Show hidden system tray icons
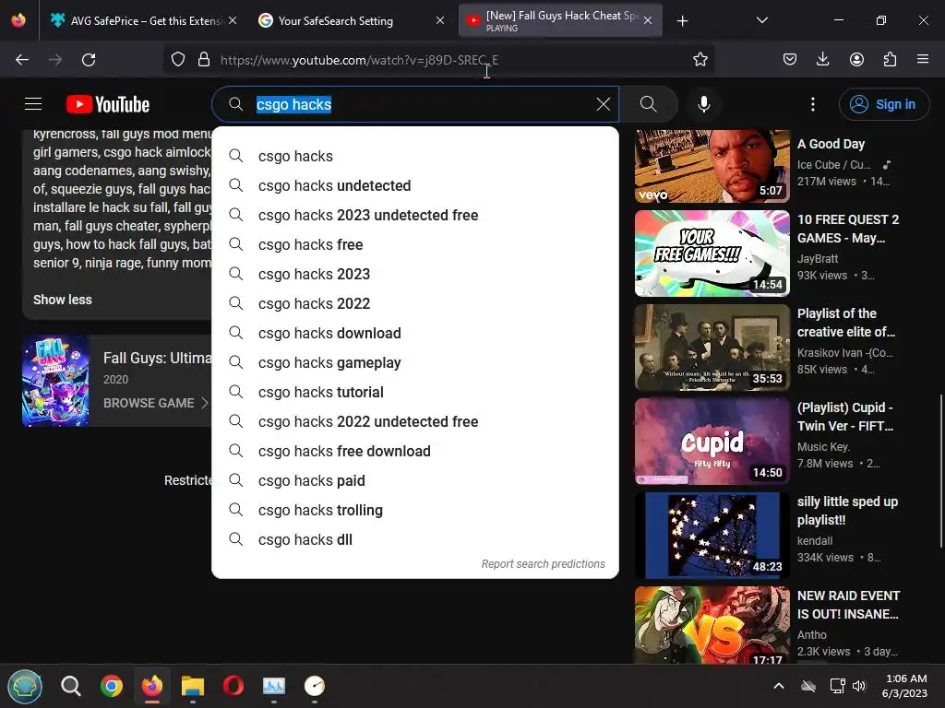945x708 pixels. [779, 686]
